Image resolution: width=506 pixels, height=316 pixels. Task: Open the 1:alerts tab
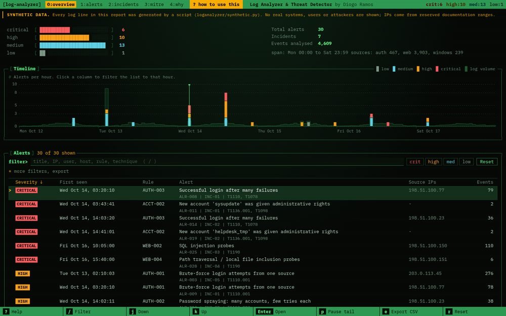[91, 4]
